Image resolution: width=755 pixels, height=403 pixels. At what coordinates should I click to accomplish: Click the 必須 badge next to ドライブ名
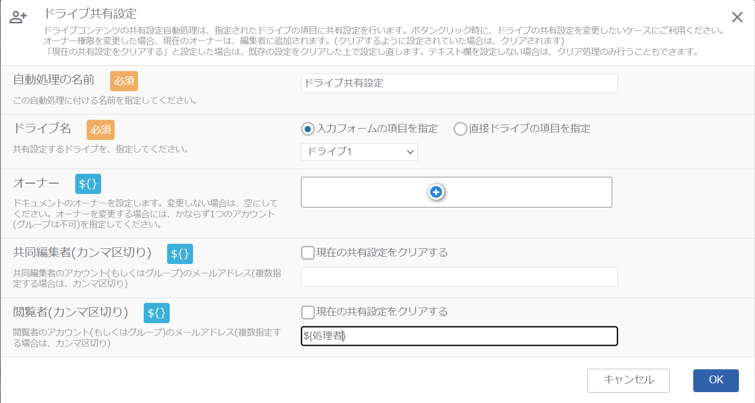tap(101, 130)
